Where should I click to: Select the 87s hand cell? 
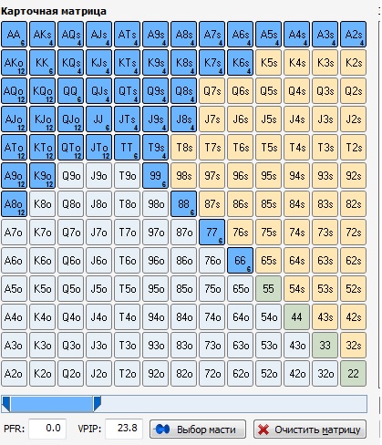pyautogui.click(x=212, y=204)
